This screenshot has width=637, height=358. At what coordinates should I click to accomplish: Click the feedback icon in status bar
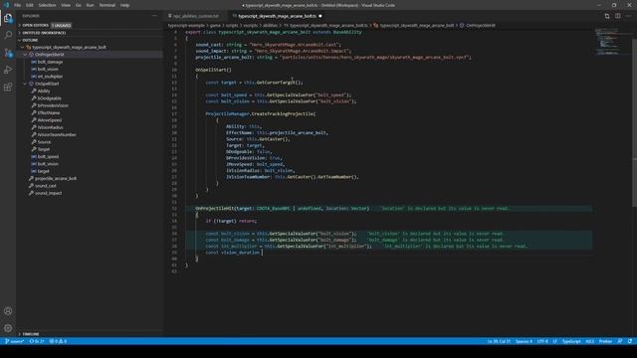point(619,341)
